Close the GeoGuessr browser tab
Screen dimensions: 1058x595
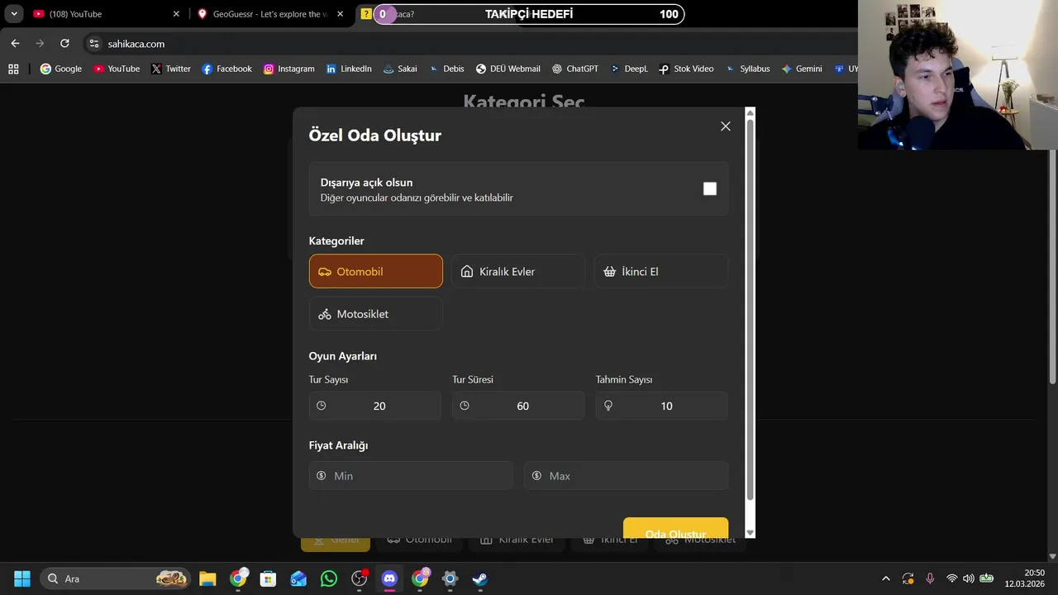340,14
